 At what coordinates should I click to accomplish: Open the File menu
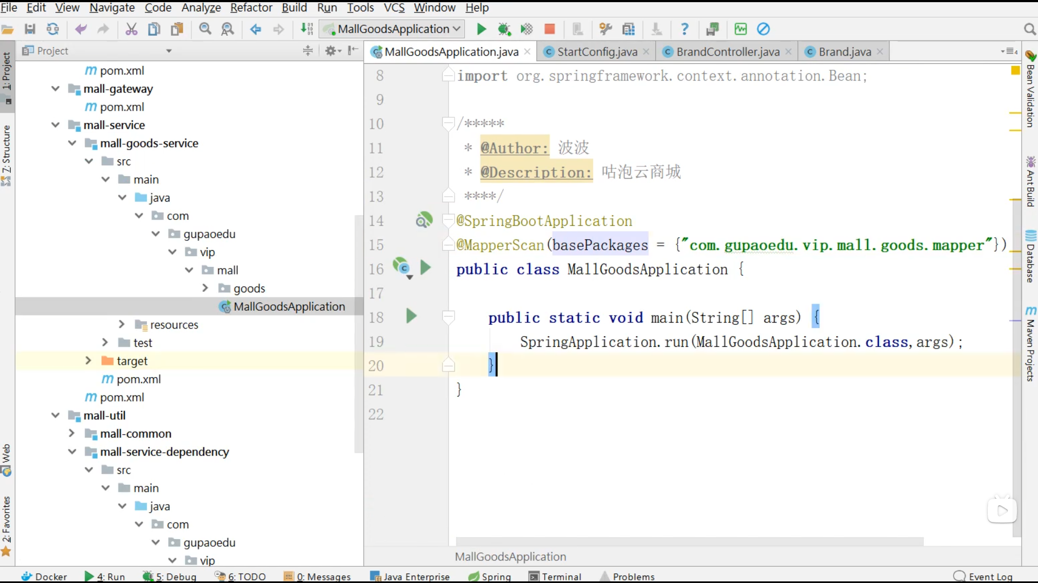(9, 8)
